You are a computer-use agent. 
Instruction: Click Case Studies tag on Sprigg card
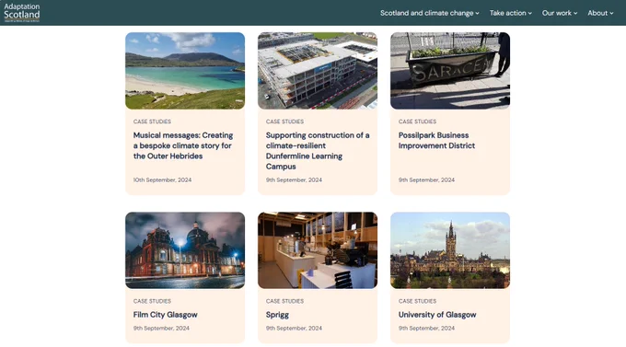coord(284,301)
